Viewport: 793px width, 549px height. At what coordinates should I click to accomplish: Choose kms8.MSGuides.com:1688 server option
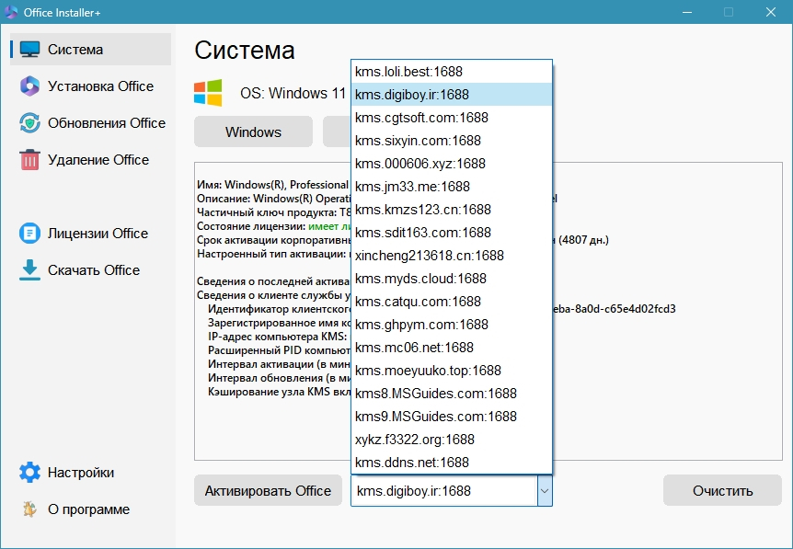point(451,394)
